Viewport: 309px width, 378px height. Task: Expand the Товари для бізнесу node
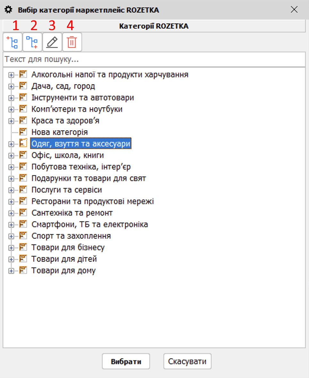pyautogui.click(x=11, y=248)
